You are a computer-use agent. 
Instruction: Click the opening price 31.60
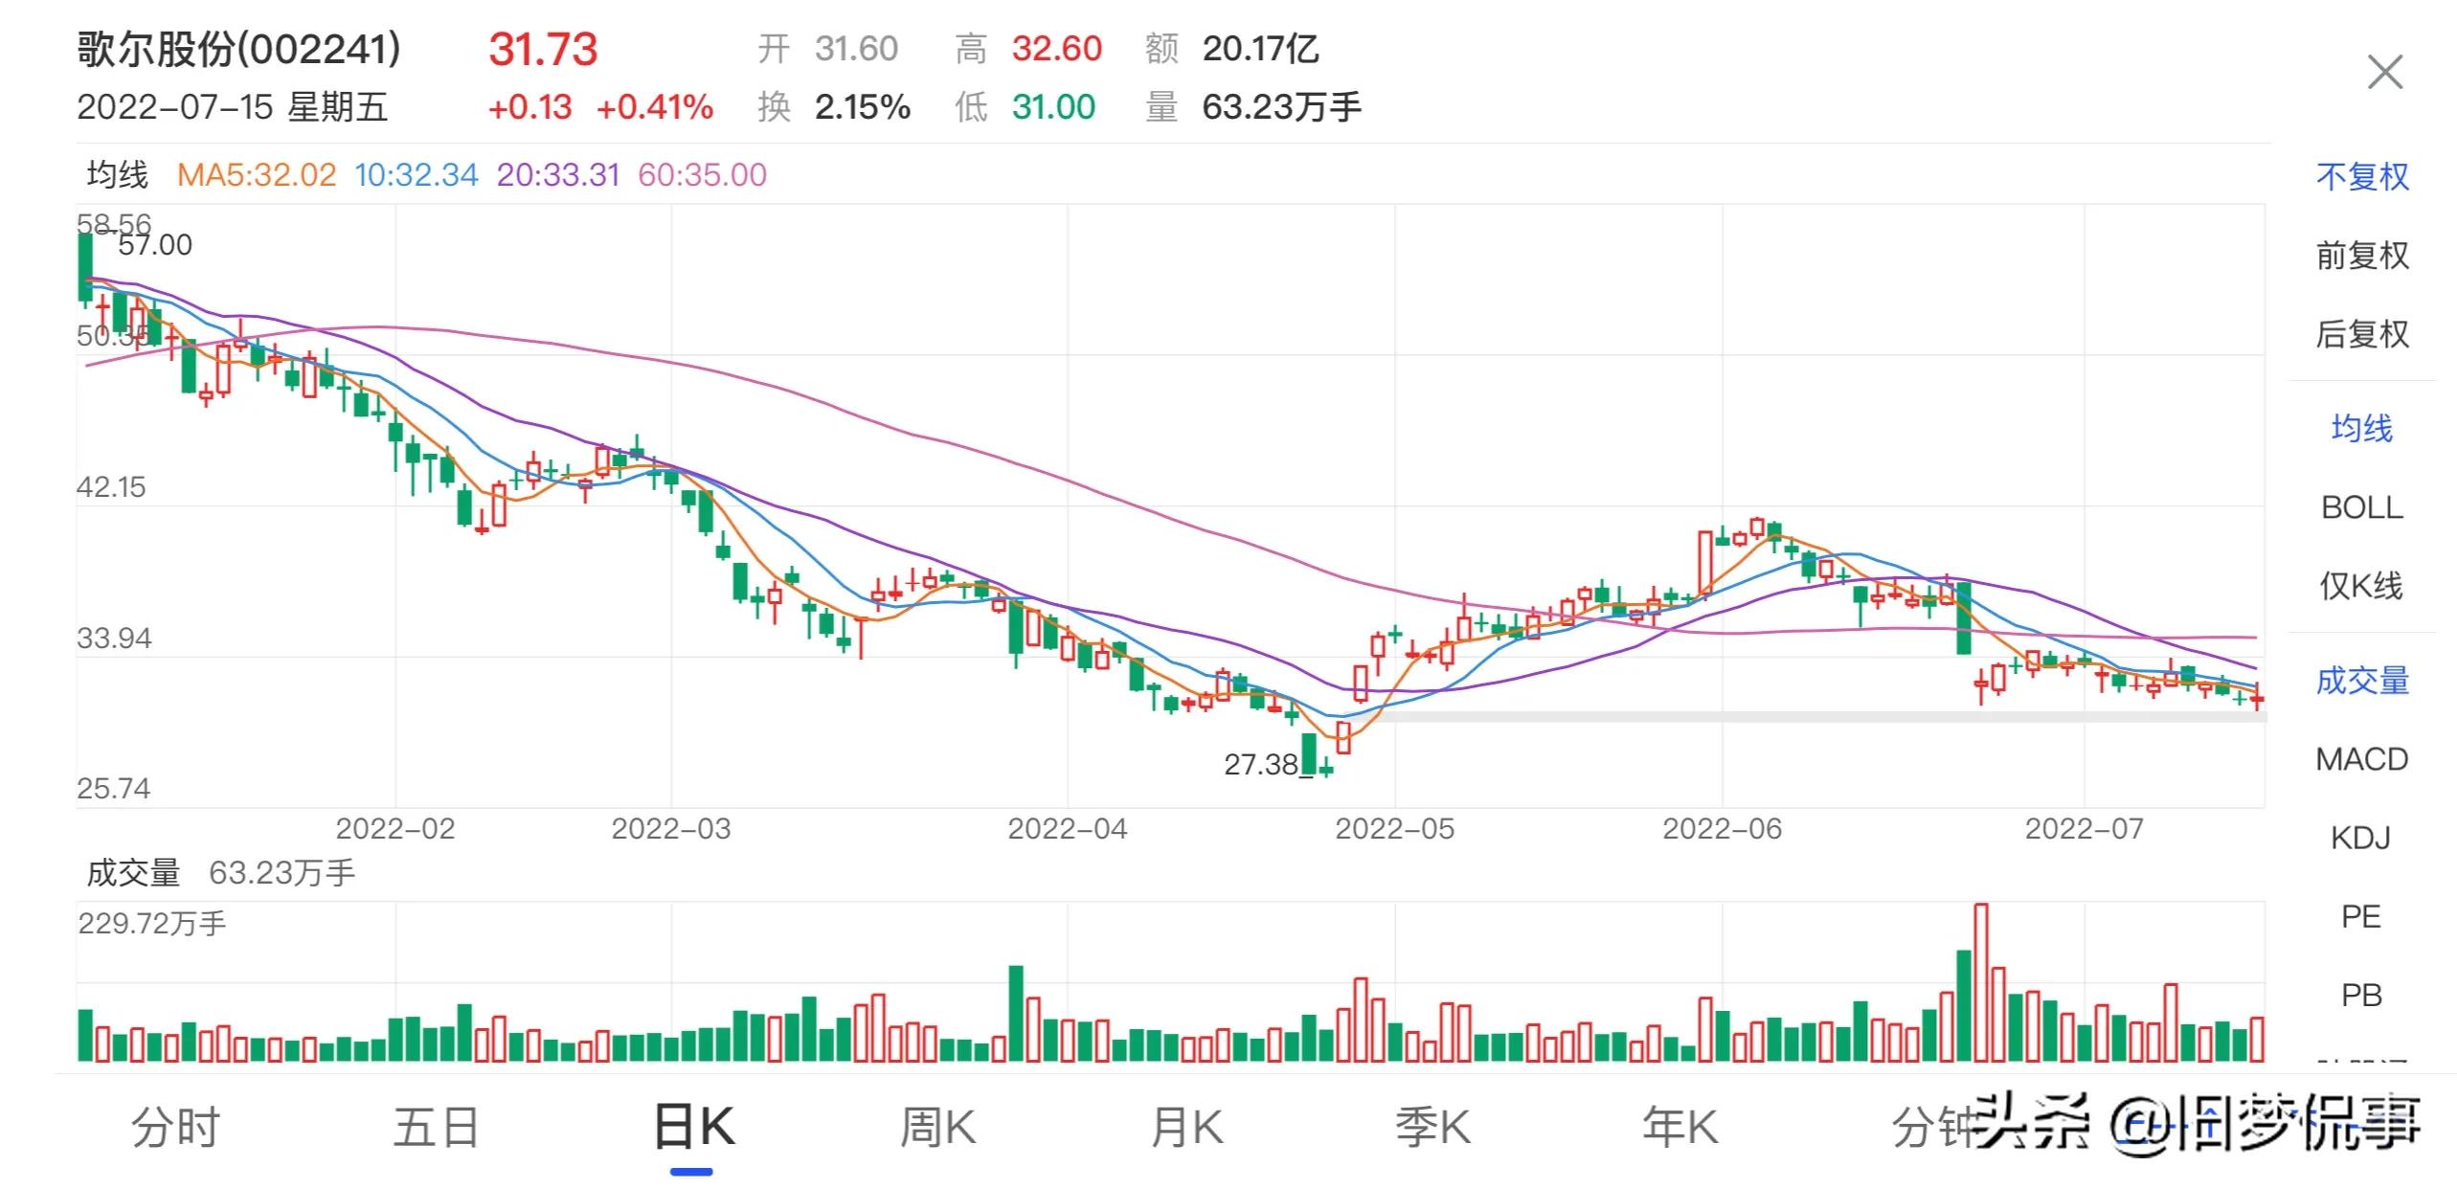(856, 49)
